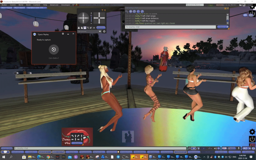Select side view camera preset icon
This screenshot has width=256, height=160.
(82, 28)
